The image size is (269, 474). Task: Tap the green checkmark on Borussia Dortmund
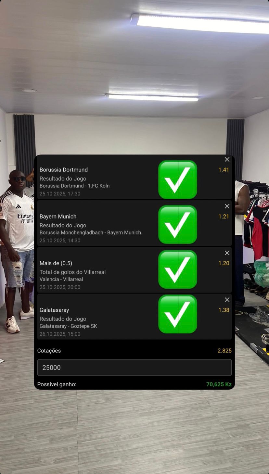[x=178, y=180]
